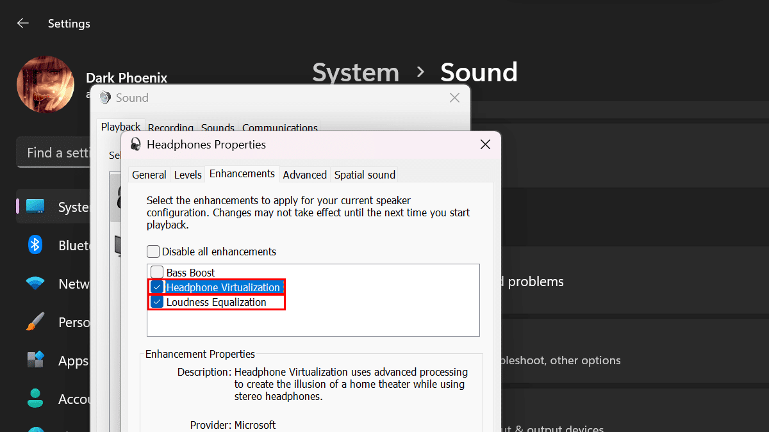The height and width of the screenshot is (432, 769).
Task: Uncheck Loudness Equalization checkbox
Action: (x=157, y=302)
